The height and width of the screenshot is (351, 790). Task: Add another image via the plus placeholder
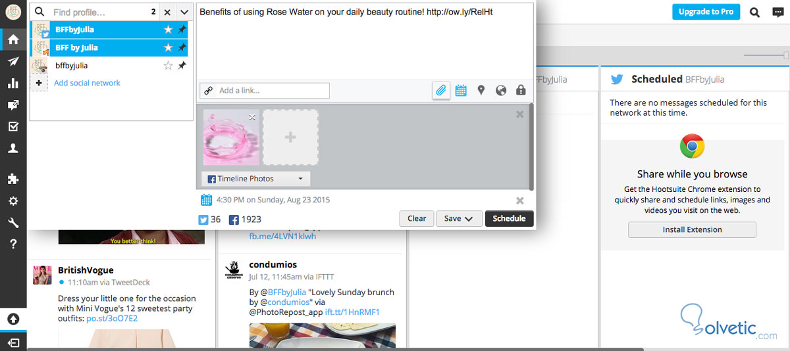click(290, 137)
